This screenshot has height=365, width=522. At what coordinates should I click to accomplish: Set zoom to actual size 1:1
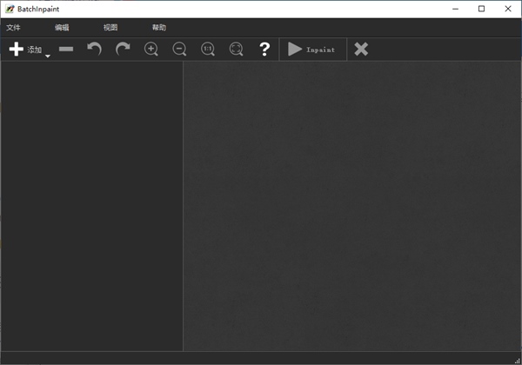(208, 50)
